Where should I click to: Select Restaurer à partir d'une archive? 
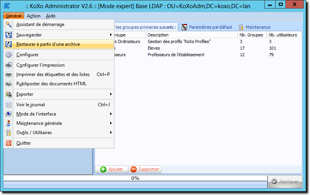[59, 44]
